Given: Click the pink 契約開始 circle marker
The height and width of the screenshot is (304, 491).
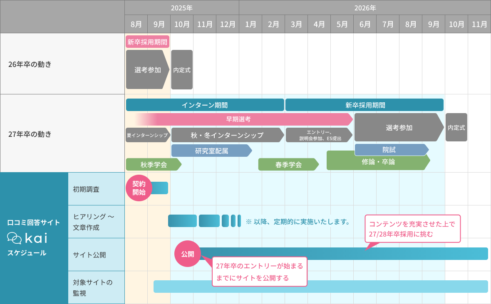Looking at the screenshot, I should coord(139,188).
